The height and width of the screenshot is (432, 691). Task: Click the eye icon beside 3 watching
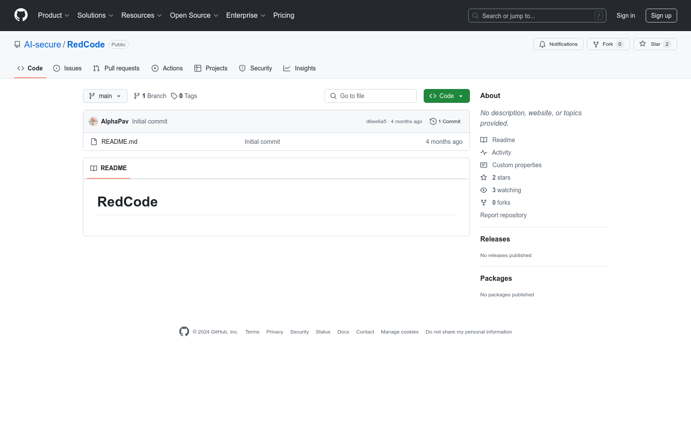pos(484,190)
